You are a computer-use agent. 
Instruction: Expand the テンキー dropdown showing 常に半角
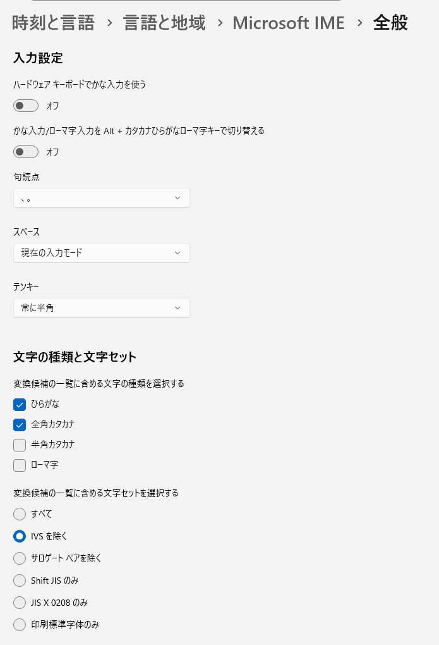(x=101, y=308)
